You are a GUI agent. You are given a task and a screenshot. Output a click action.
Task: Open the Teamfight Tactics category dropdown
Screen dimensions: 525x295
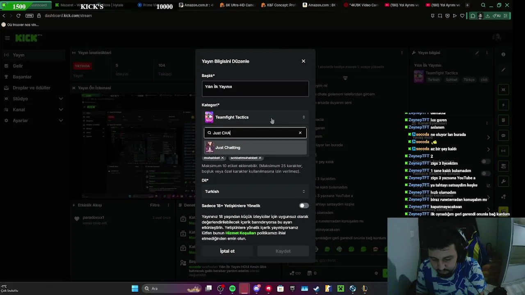point(255,117)
